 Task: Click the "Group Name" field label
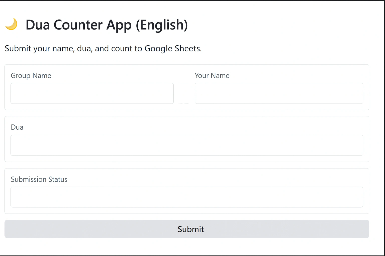[x=31, y=75]
